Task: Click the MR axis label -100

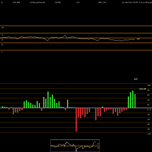Action: point(149,134)
